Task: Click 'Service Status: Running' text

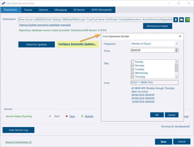Action: [19, 116]
